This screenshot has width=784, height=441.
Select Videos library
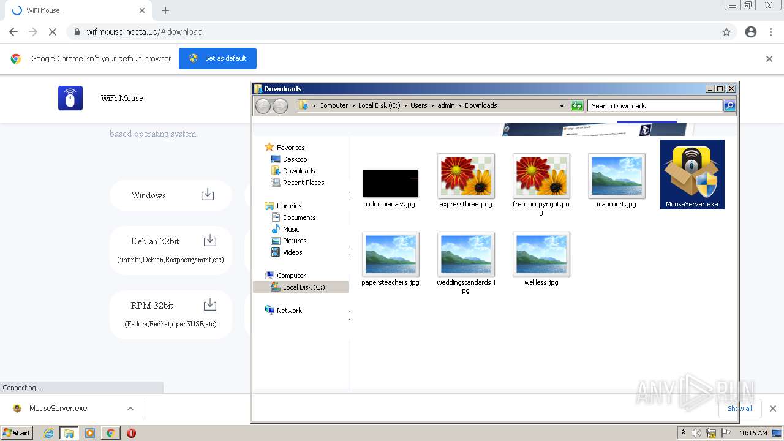click(292, 252)
